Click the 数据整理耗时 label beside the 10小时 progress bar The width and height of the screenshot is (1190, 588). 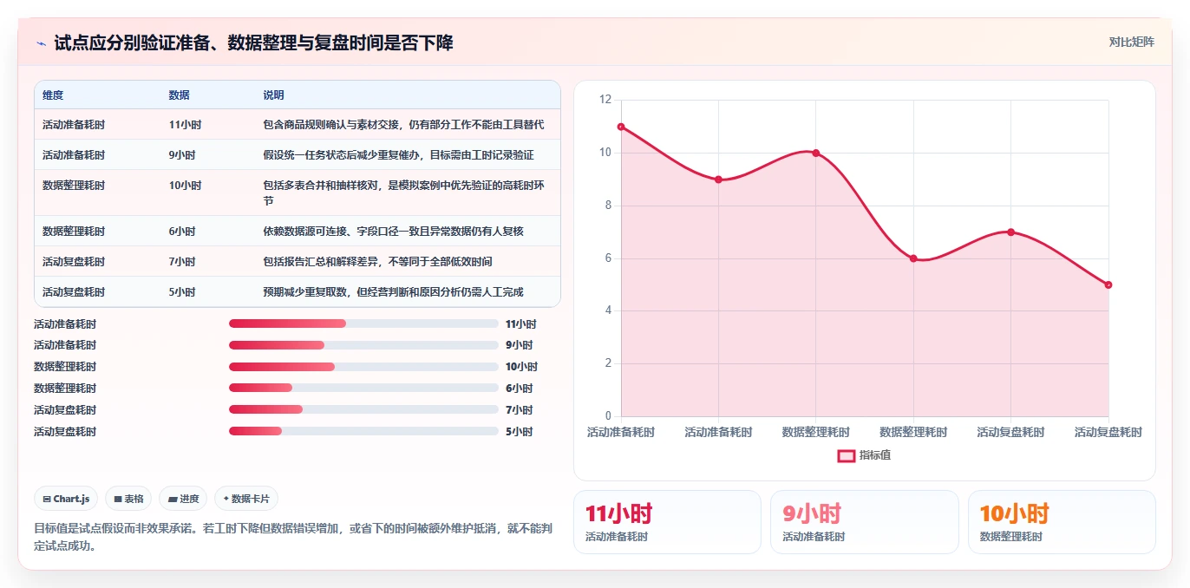coord(65,367)
